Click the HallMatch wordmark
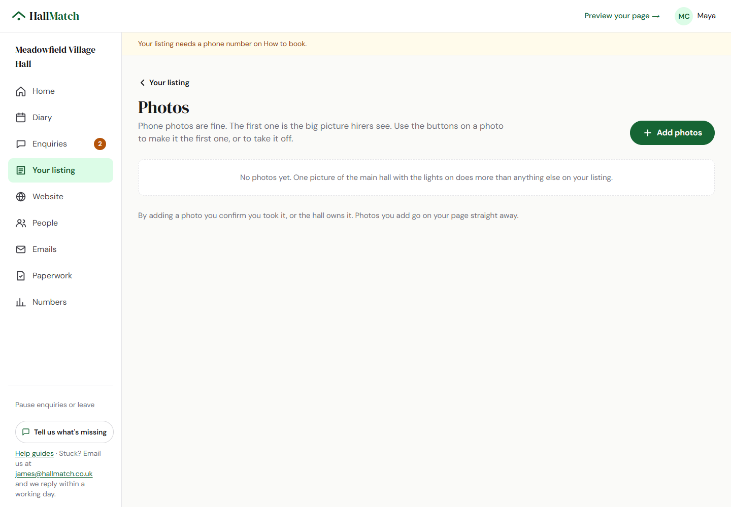The image size is (731, 507). point(54,16)
